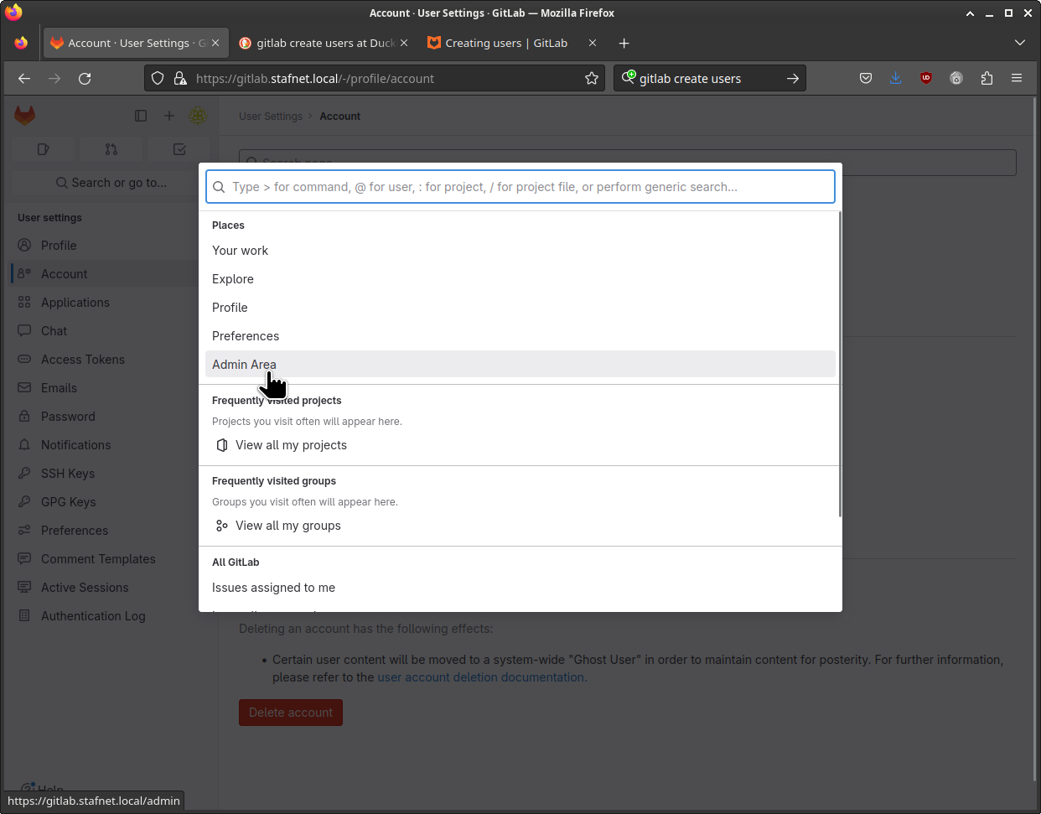Open the merge requests icon shortcut

click(x=111, y=149)
